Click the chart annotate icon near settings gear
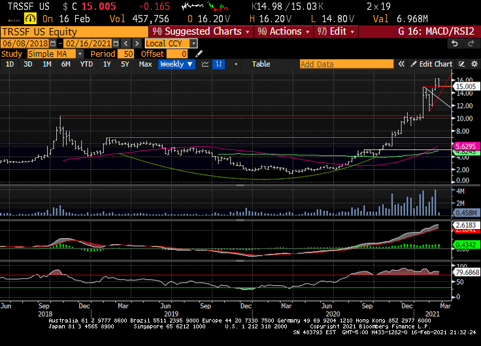 tap(461, 64)
